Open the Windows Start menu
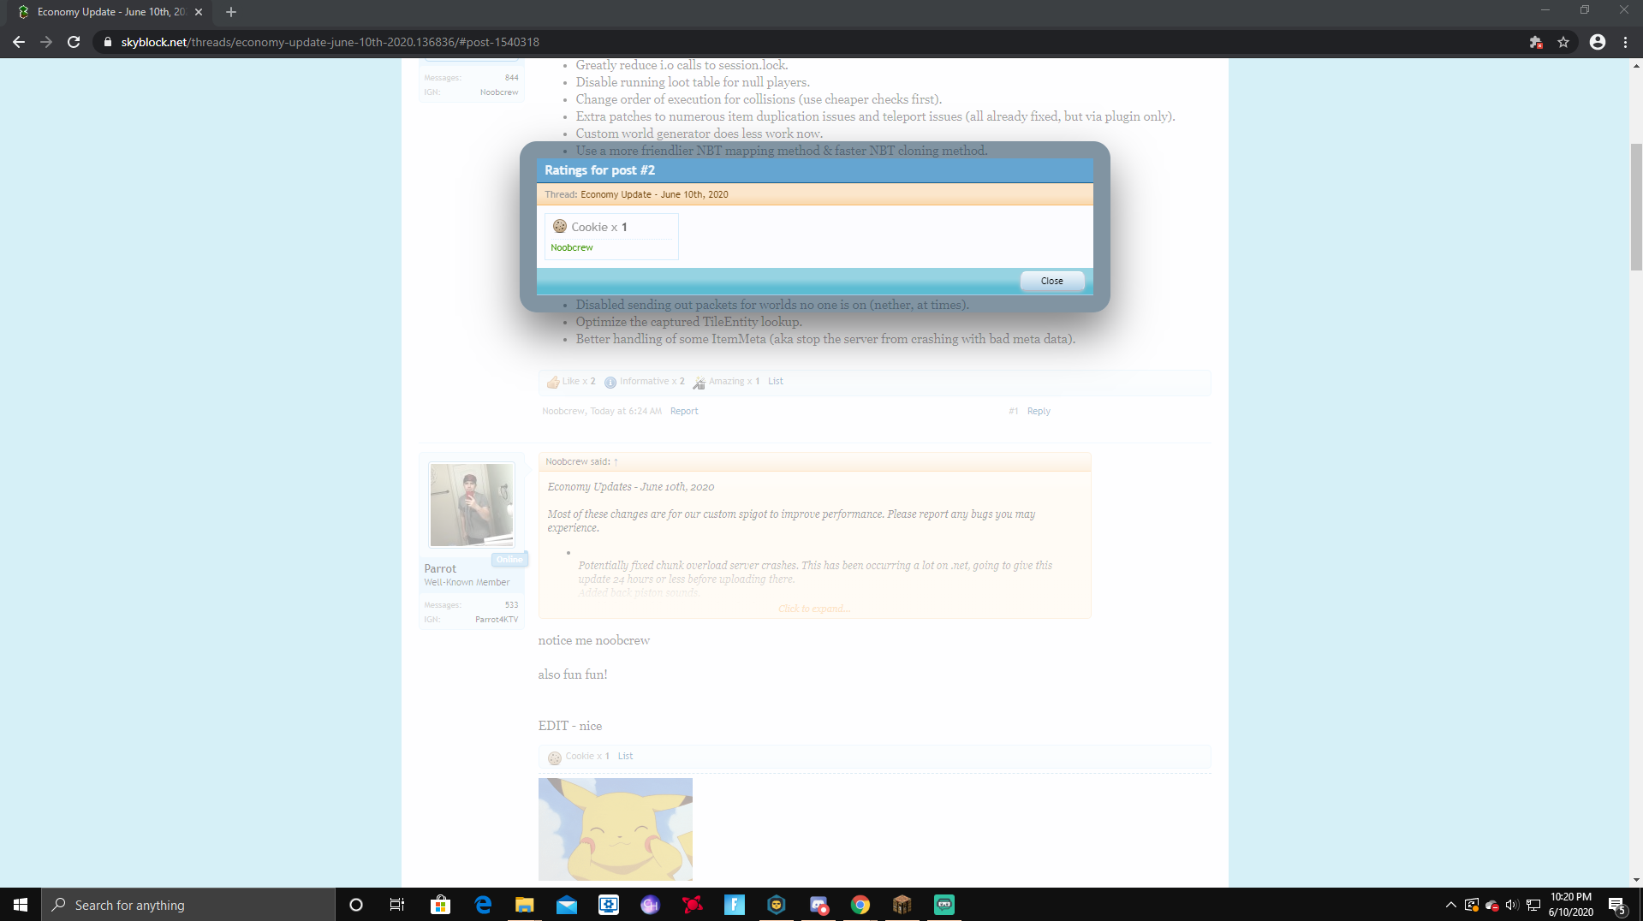 tap(21, 905)
